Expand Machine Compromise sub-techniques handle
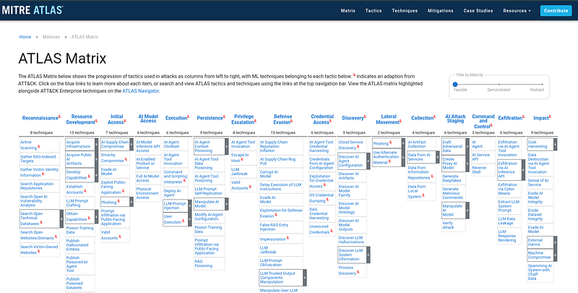The image size is (578, 293). click(556, 255)
